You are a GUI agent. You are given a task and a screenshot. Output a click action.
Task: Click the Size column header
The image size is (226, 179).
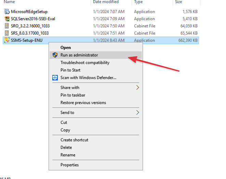178,2
